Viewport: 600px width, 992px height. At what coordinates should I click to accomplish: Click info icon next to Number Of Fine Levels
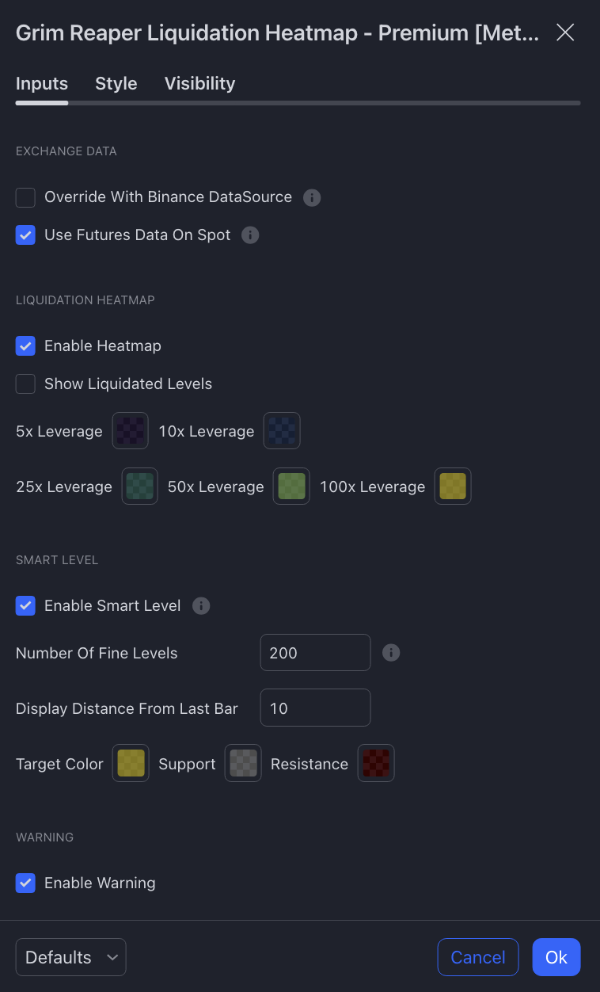[x=391, y=653]
